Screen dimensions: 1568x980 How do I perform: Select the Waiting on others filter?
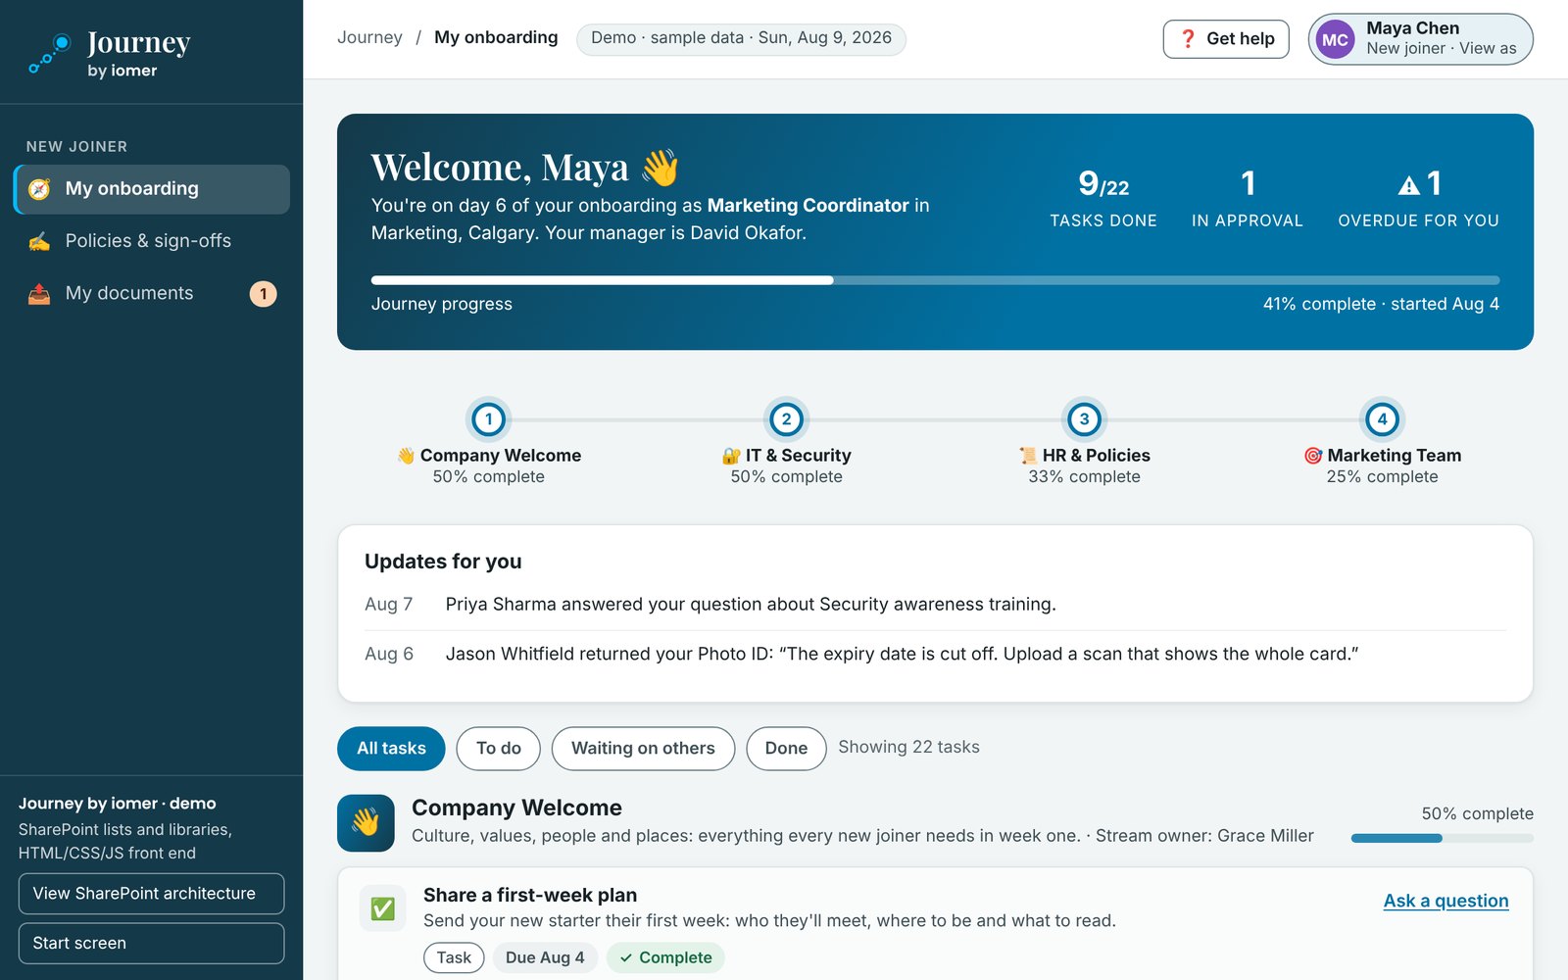pyautogui.click(x=643, y=749)
